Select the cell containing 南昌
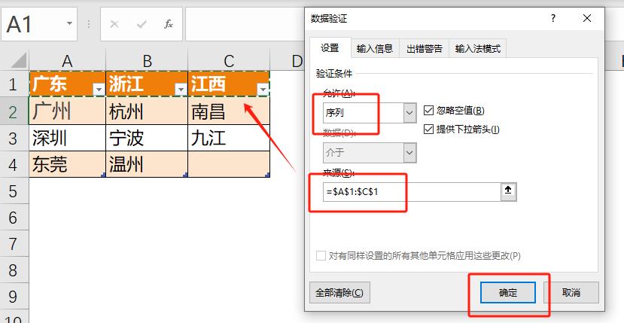Image resolution: width=624 pixels, height=323 pixels. 229,111
